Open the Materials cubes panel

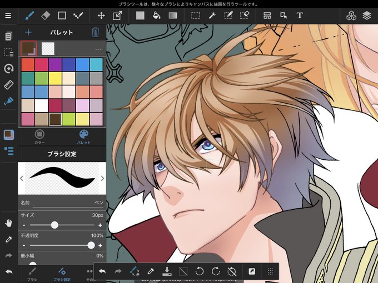(351, 16)
